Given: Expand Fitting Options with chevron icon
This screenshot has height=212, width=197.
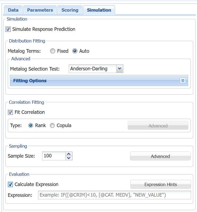Looking at the screenshot, I should [183, 81].
